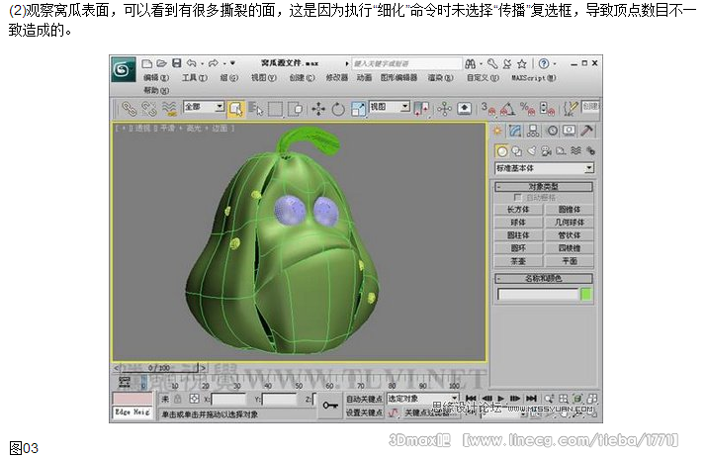Screen dimensions: 707x457
Task: Enable the 自动栅格 checkbox
Action: 517,198
